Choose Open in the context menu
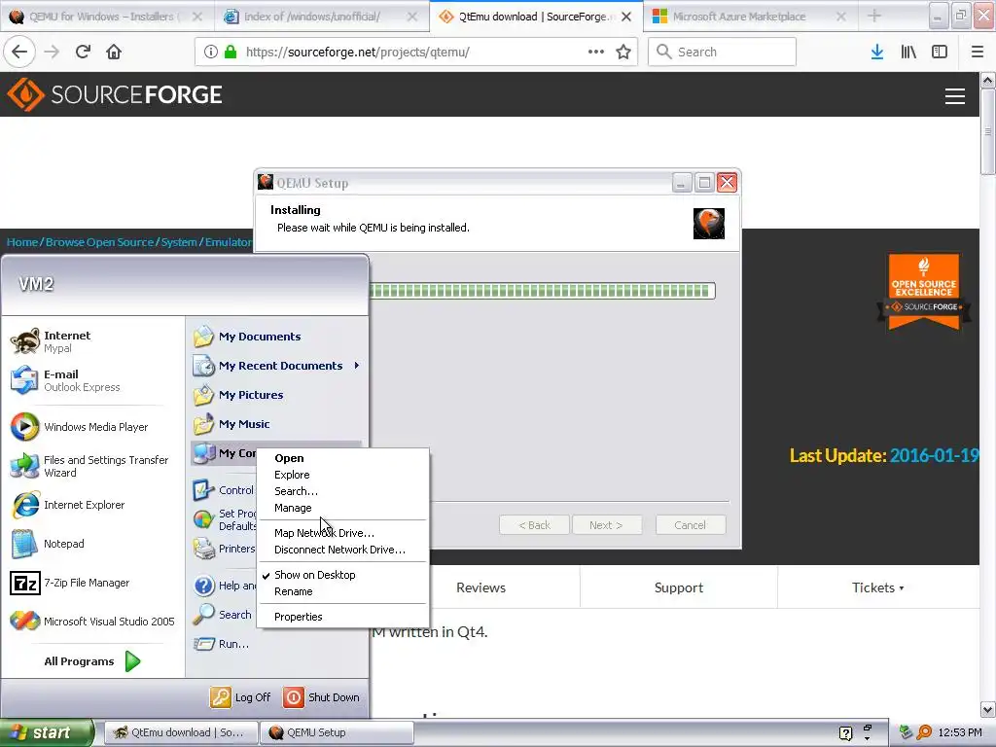The height and width of the screenshot is (747, 996). 343,458
